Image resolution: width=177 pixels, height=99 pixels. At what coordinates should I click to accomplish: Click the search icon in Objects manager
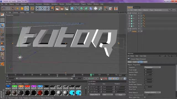click(169, 10)
